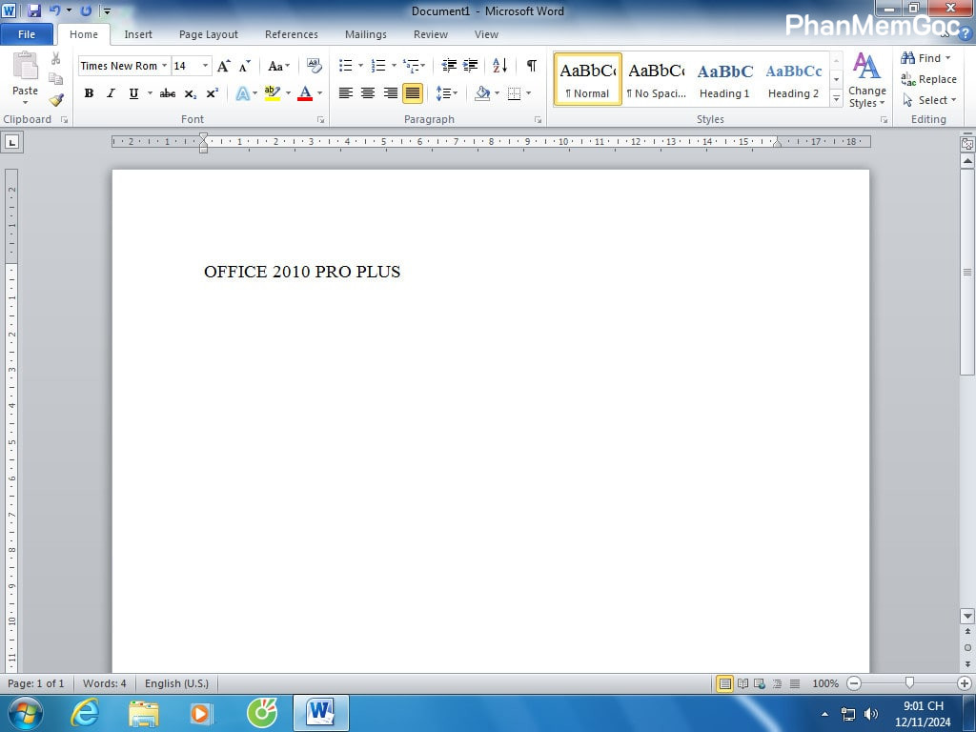
Task: Center align the paragraph text
Action: click(368, 93)
